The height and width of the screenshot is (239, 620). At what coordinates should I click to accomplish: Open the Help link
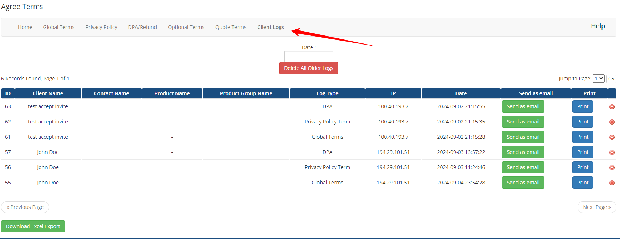pos(597,26)
